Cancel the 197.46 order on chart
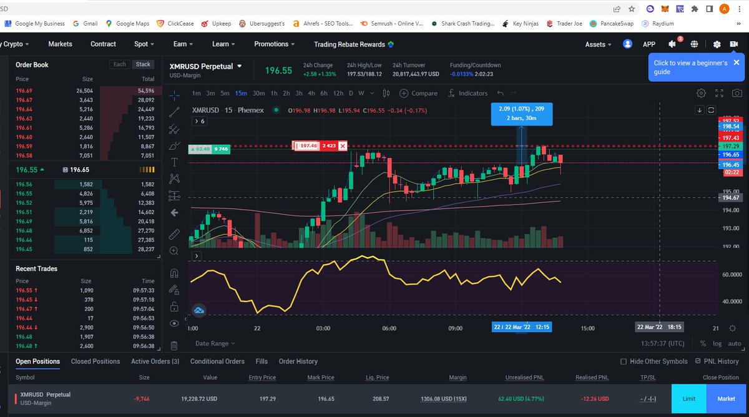 coord(342,145)
